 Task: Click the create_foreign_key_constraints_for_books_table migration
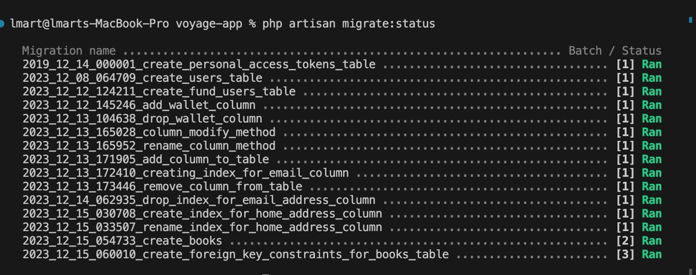click(235, 254)
